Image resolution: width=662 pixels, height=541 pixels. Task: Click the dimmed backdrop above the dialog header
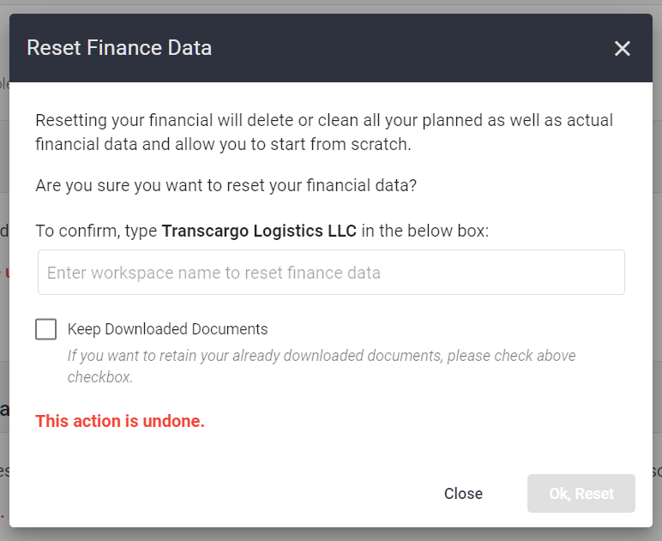pos(331,6)
